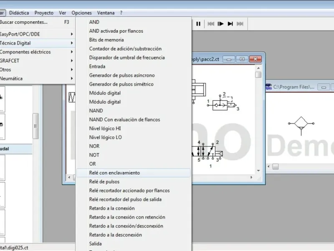Click 5/2 valve symbol in pacc2.ct
Screen dimensions: 334x251
click(207, 151)
